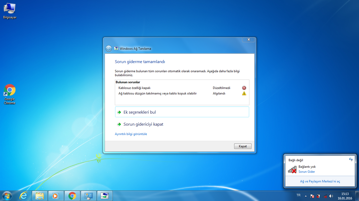The width and height of the screenshot is (359, 201).
Task: Click the disconnected signal bars icon in flyout
Action: 292,170
